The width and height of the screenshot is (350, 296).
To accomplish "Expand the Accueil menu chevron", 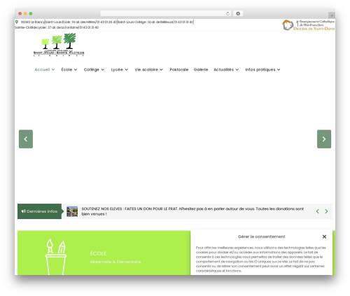I will pos(53,69).
